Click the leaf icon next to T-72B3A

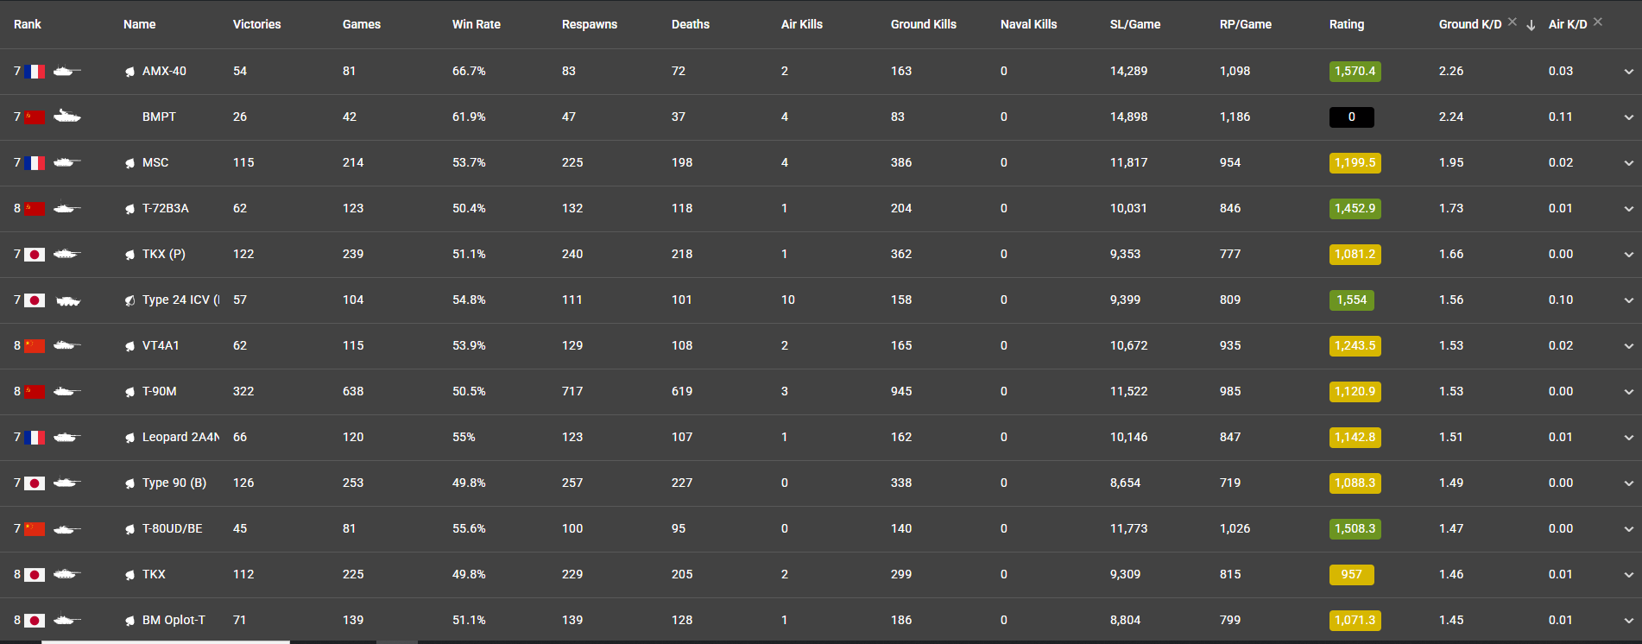tap(129, 209)
